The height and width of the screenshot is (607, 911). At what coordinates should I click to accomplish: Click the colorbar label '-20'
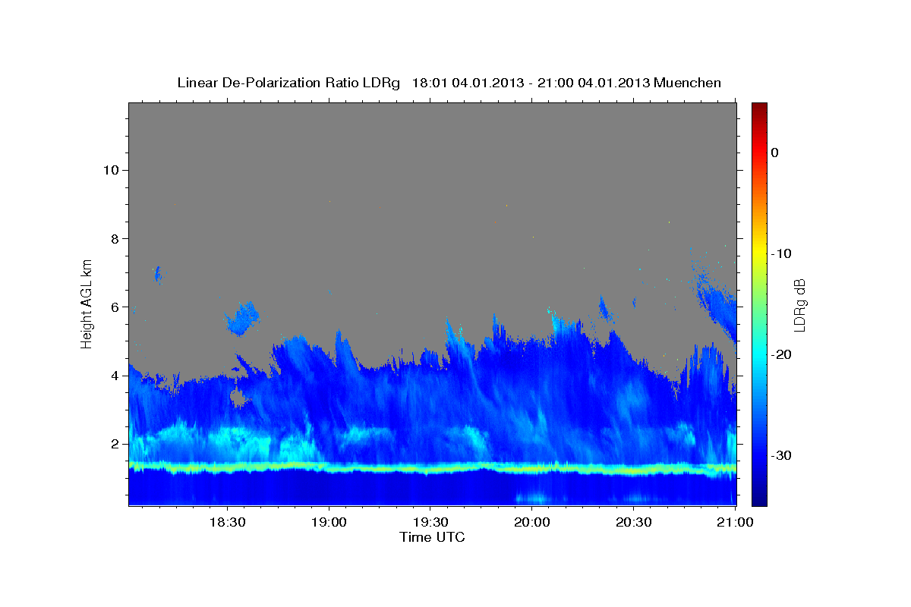click(x=782, y=354)
